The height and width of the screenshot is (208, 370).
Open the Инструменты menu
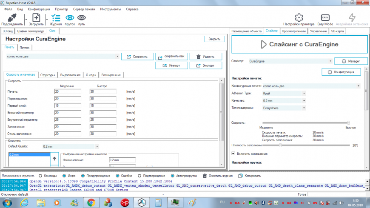[x=111, y=9]
